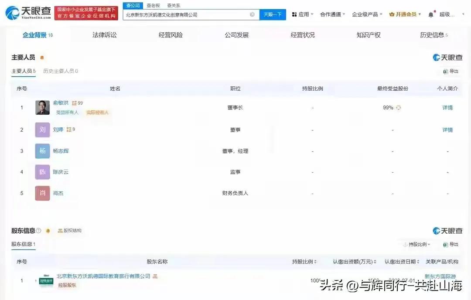Click the shareholder company logo thumbnail

coord(46,281)
